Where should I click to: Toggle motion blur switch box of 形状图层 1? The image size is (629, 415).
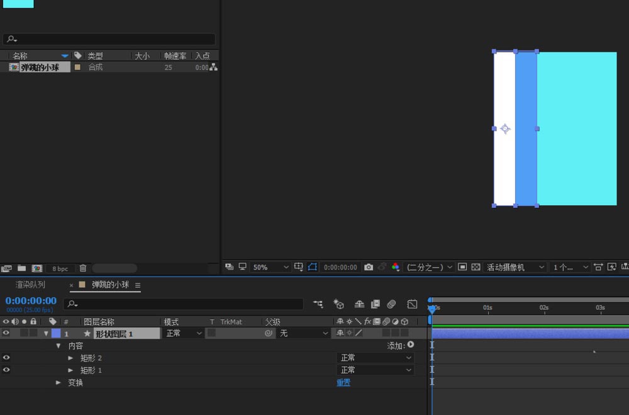[386, 333]
